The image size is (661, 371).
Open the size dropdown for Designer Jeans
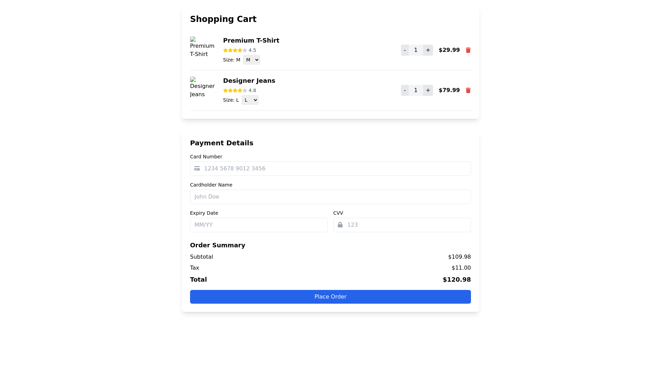[x=250, y=100]
